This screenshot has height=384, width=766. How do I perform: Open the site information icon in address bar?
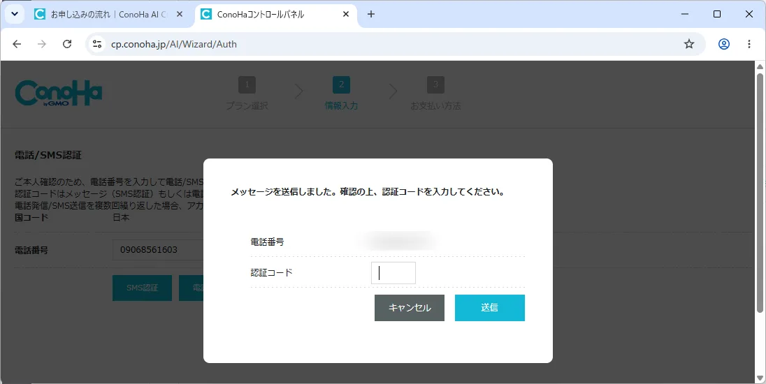point(97,44)
